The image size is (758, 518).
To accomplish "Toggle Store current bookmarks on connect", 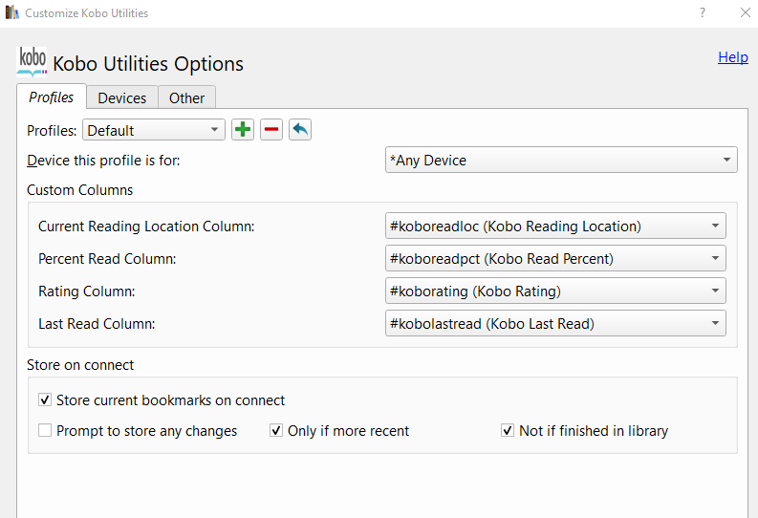I will [45, 400].
